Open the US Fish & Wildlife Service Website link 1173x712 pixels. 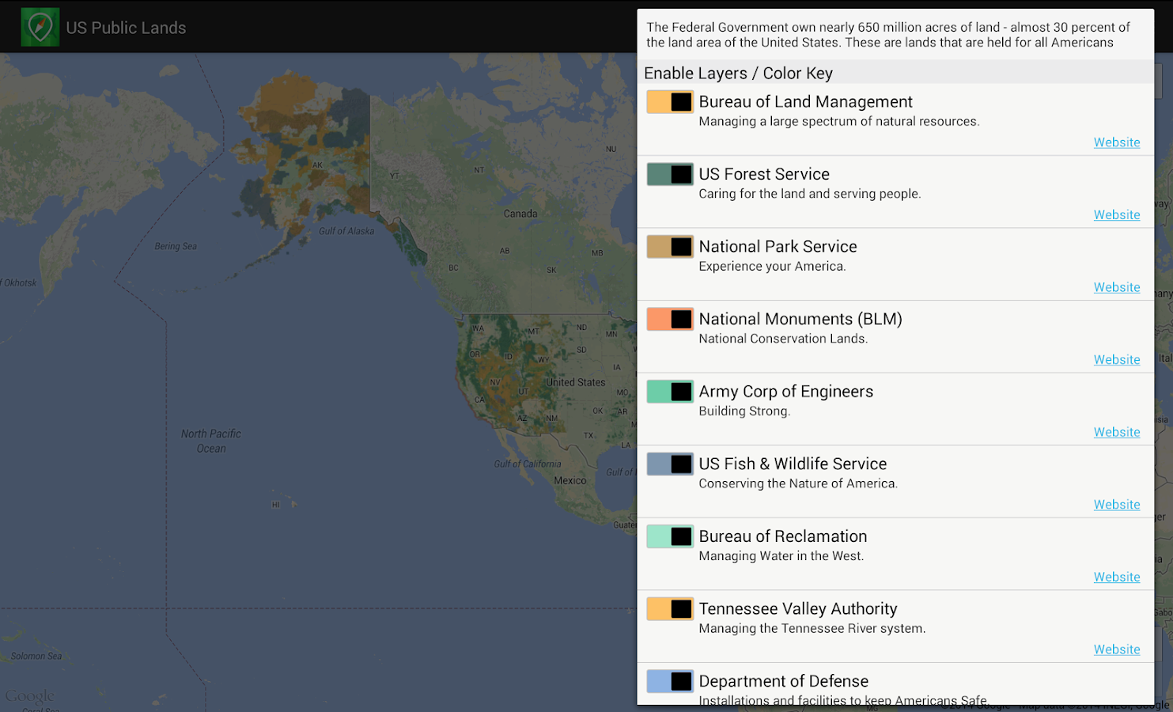point(1117,505)
